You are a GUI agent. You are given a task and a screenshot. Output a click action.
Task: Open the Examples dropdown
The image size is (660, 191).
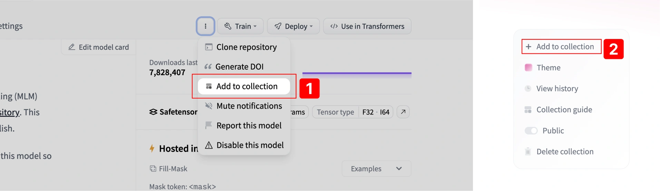(376, 169)
